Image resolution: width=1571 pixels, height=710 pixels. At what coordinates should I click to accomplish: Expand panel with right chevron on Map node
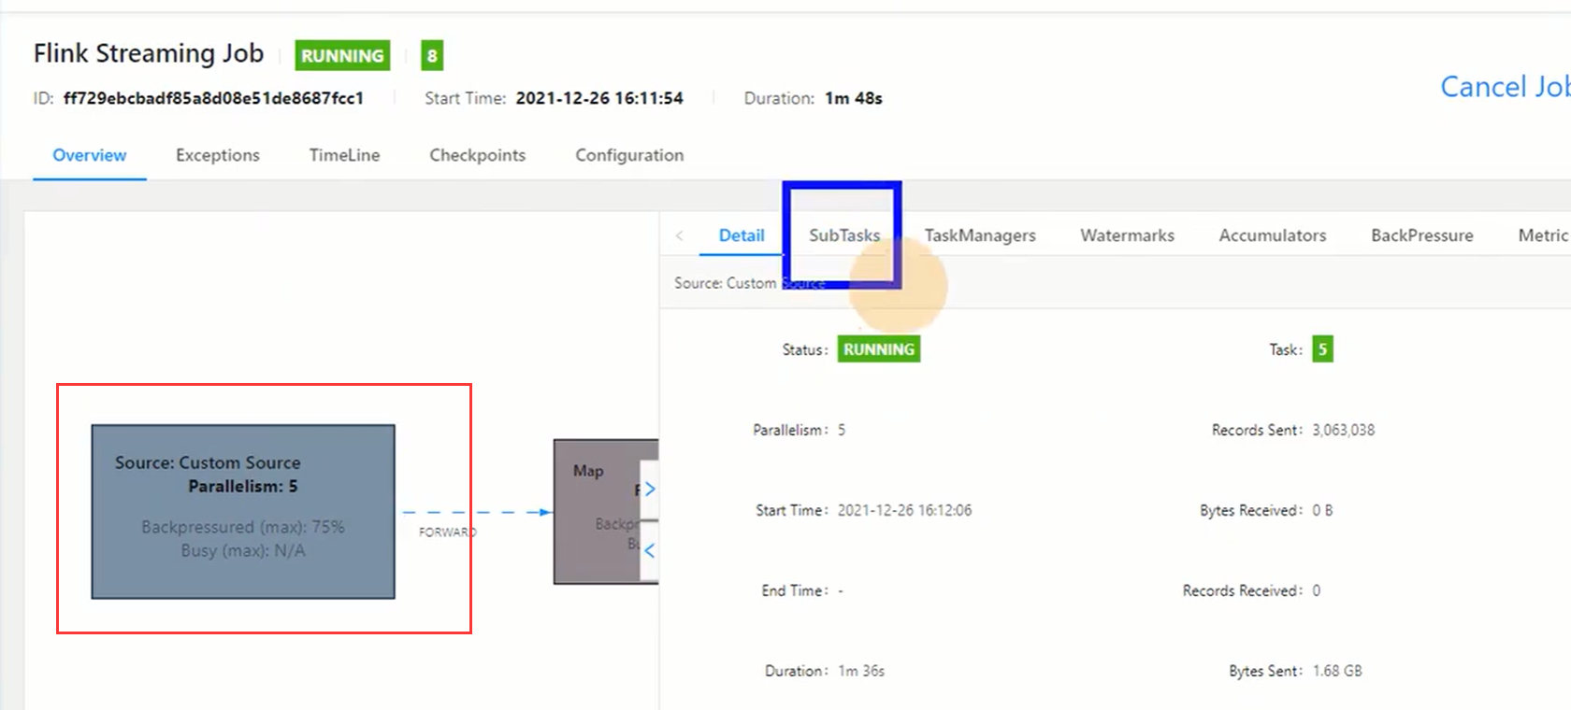tap(649, 489)
